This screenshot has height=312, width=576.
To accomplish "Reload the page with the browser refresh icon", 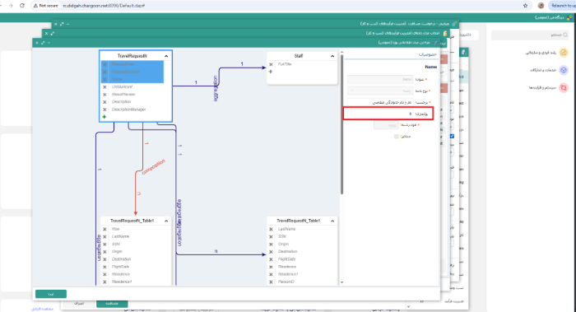I will click(x=22, y=6).
